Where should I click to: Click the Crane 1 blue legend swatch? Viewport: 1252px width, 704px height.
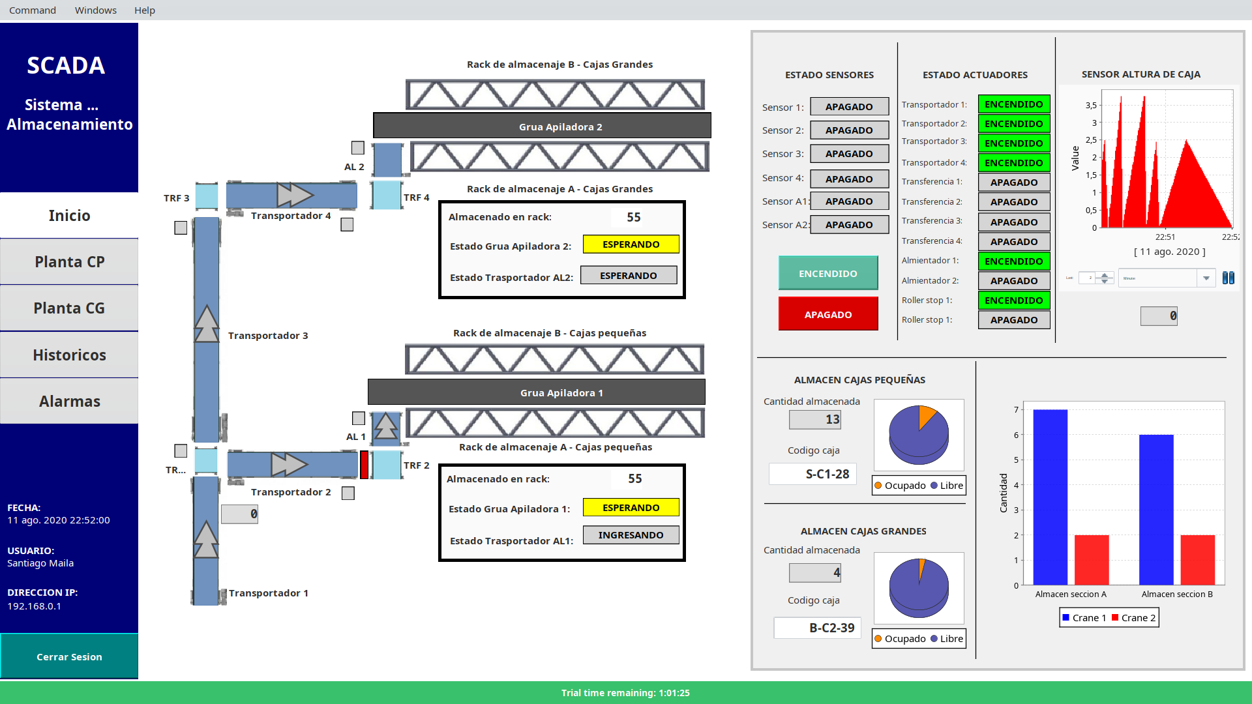pyautogui.click(x=1066, y=618)
